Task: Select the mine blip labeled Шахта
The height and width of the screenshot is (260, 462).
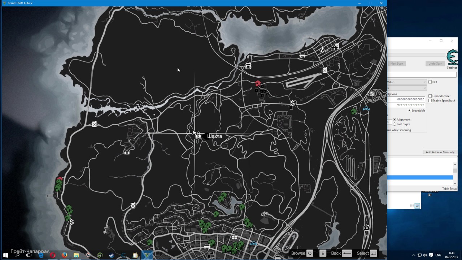Action: click(x=198, y=136)
